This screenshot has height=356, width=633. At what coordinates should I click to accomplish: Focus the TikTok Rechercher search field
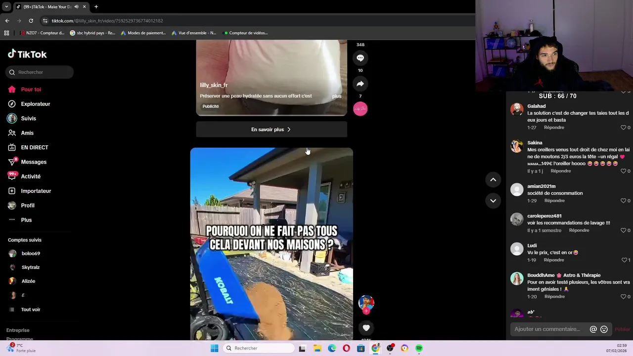tap(40, 72)
